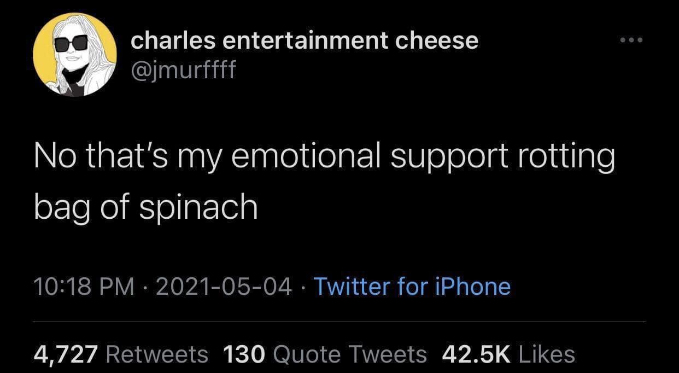Select the "bag of spinach" text line
679x373 pixels.
pyautogui.click(x=145, y=207)
